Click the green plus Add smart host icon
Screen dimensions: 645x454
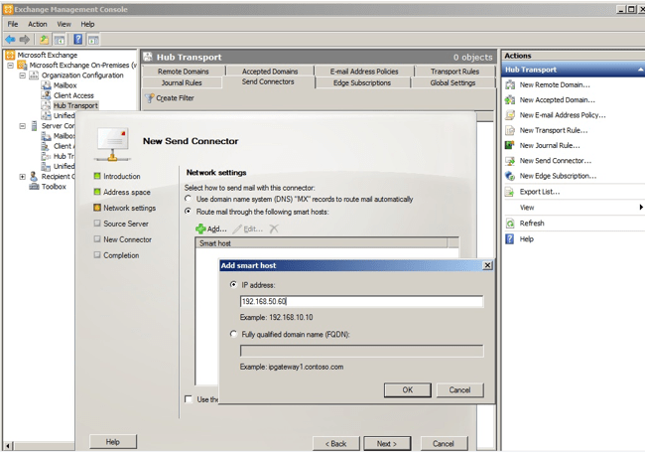coord(200,228)
